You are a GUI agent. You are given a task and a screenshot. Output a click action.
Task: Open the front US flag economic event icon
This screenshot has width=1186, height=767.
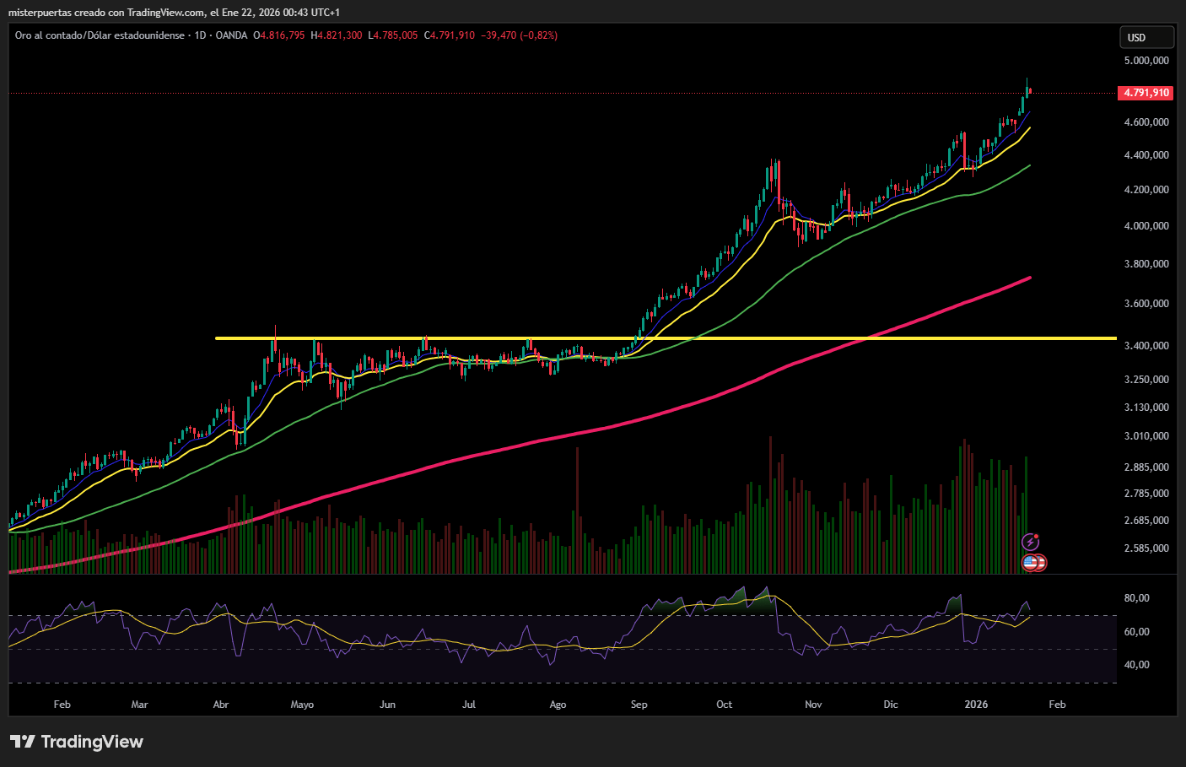coord(1030,562)
